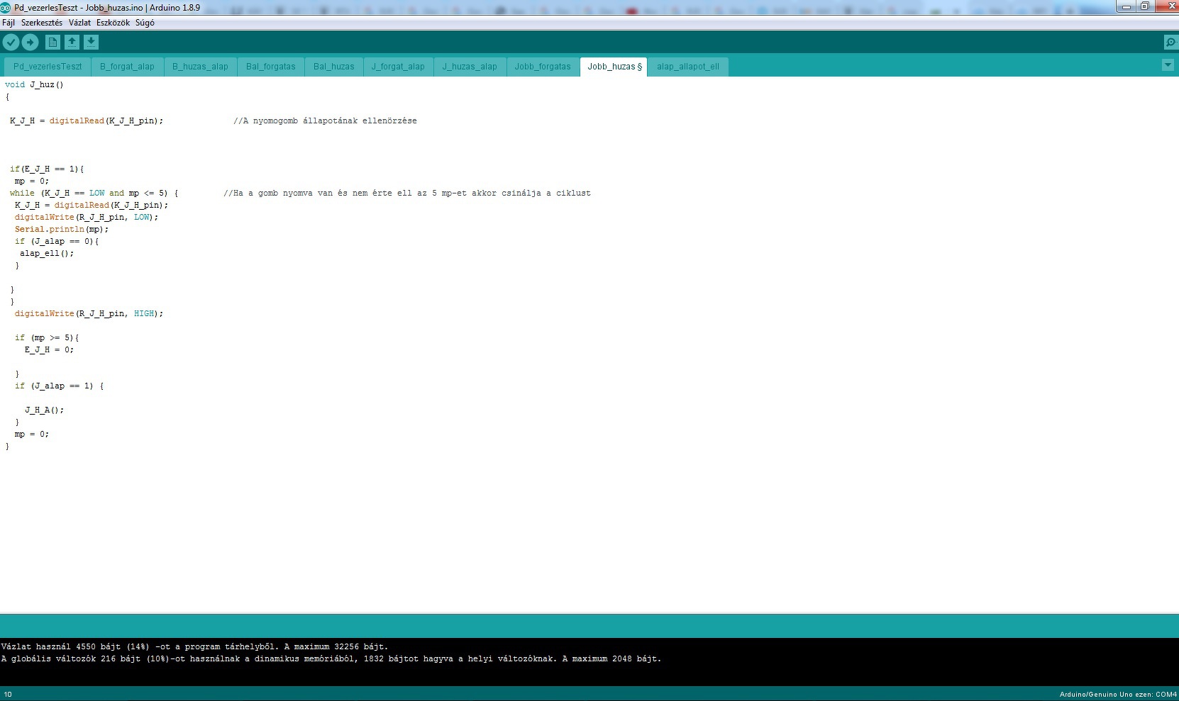Click the 'K_J_H = digitalRead(K_J_H_pin);' line below the opening brace
The image size is (1179, 701).
87,120
